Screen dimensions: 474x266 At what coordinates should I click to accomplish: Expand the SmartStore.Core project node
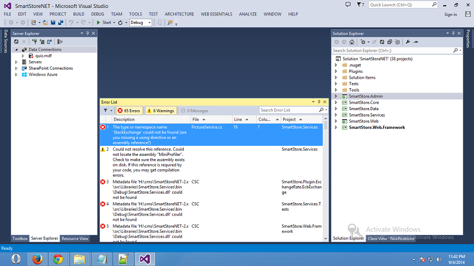coord(336,102)
